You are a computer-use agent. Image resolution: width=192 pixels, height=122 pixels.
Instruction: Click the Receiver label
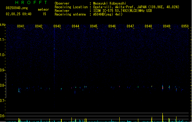tap(62, 11)
